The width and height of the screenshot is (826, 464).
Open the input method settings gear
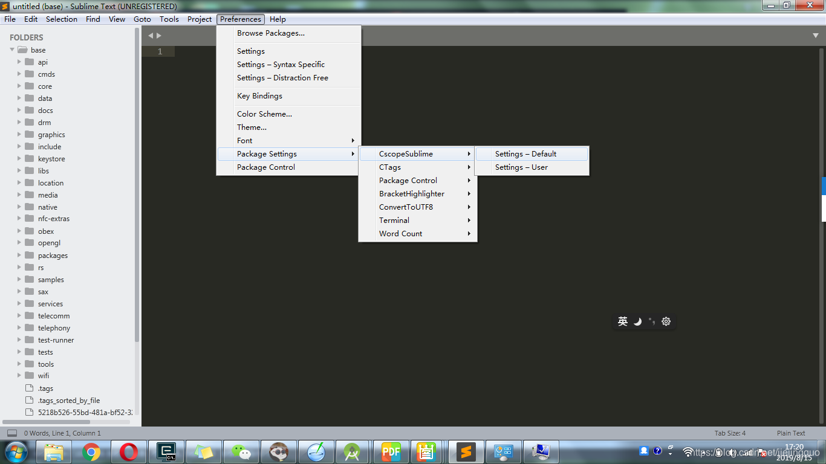coord(666,321)
